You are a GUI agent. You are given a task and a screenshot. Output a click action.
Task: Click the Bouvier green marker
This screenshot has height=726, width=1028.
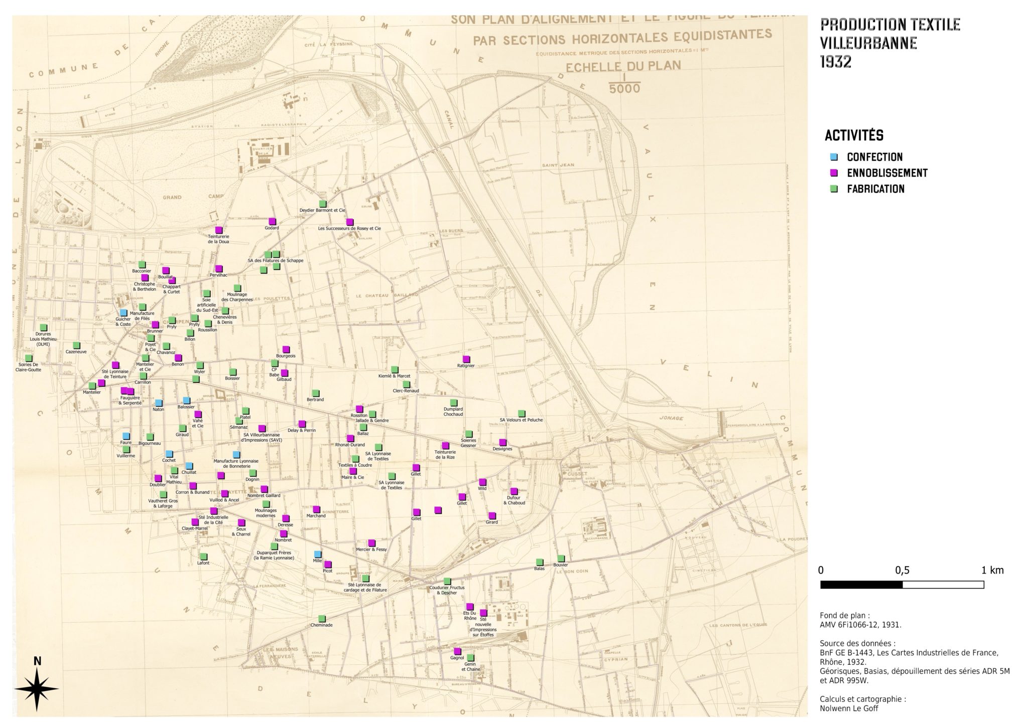(x=561, y=559)
